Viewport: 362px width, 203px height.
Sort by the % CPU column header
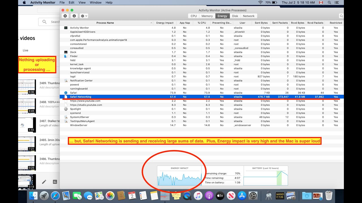coord(202,23)
